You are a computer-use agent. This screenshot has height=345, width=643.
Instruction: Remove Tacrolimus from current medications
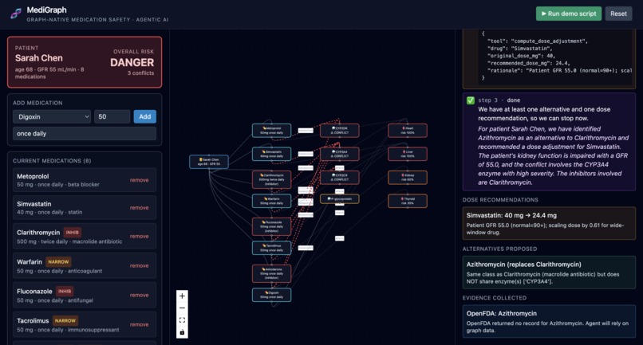pyautogui.click(x=140, y=324)
